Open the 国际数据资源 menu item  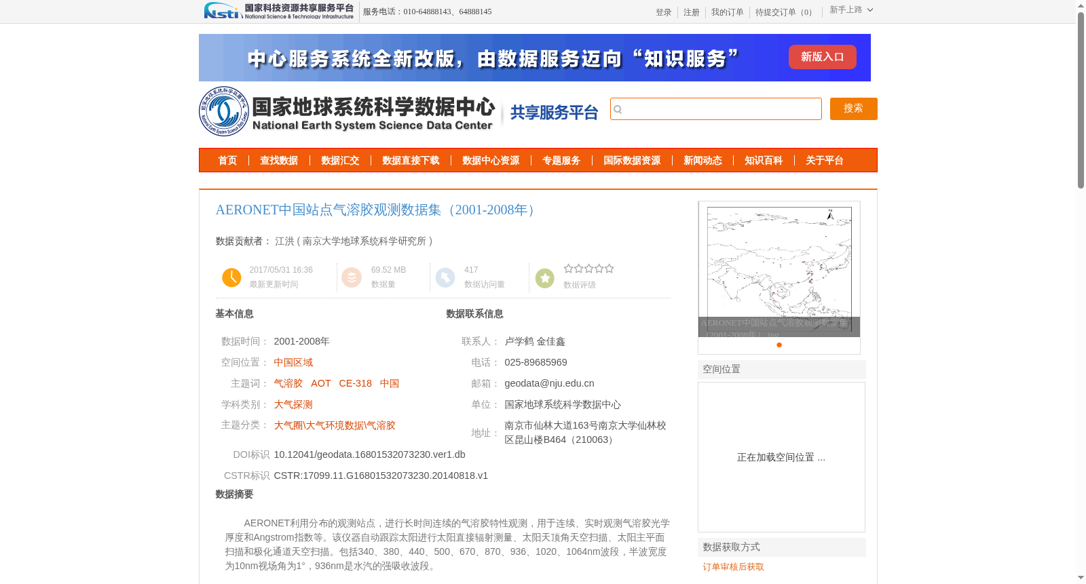coord(632,161)
